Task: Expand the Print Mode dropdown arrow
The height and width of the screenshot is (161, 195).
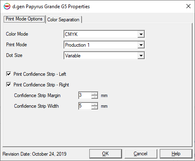Action: 141,45
